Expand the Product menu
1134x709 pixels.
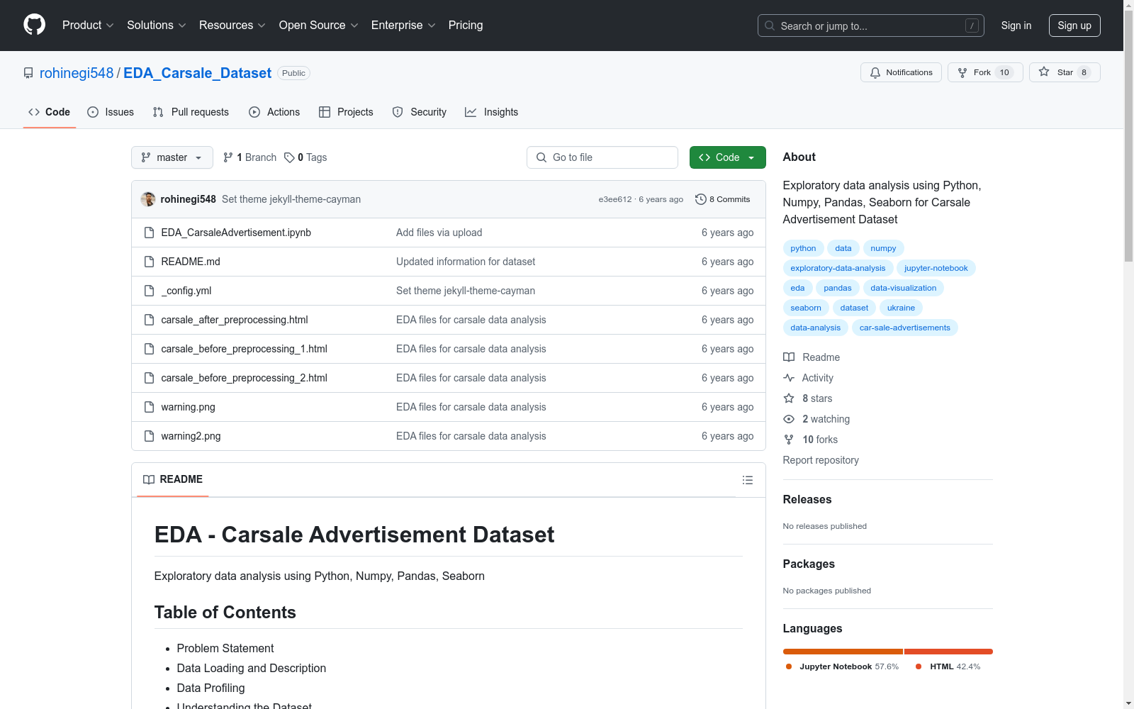point(88,26)
